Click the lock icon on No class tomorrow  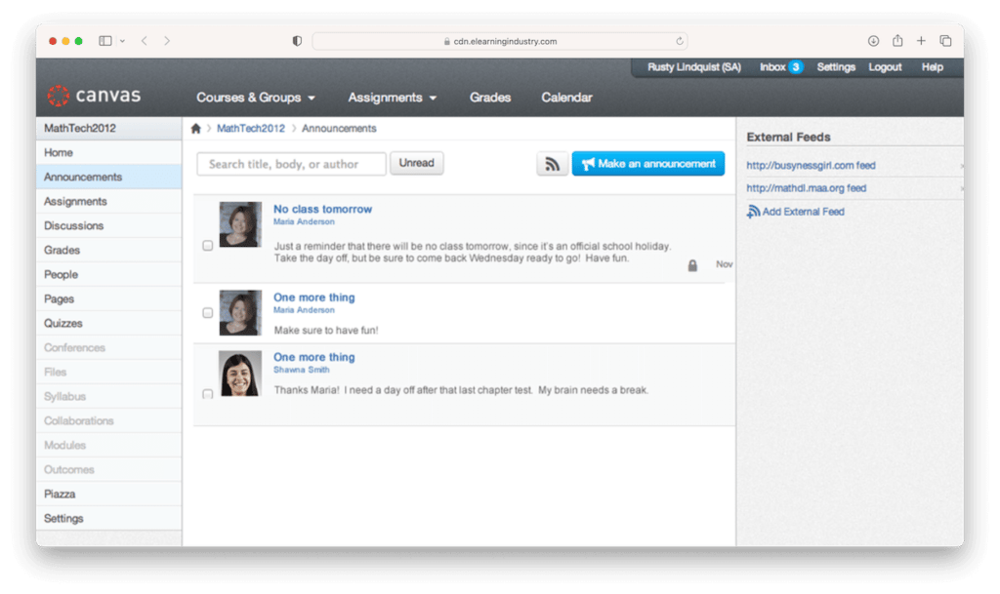point(692,265)
